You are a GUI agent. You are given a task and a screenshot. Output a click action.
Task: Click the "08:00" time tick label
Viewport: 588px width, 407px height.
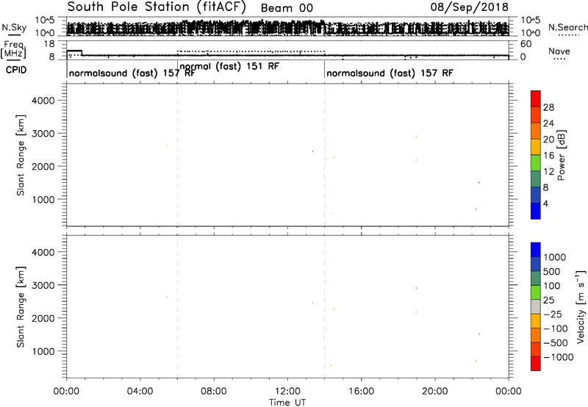pyautogui.click(x=214, y=392)
